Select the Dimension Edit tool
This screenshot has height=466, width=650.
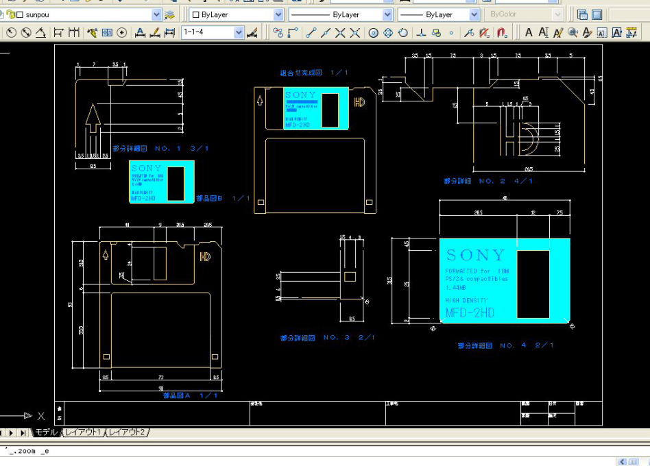coord(140,32)
